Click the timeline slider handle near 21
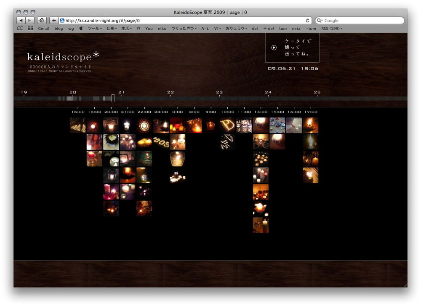The image size is (421, 306). tap(113, 98)
